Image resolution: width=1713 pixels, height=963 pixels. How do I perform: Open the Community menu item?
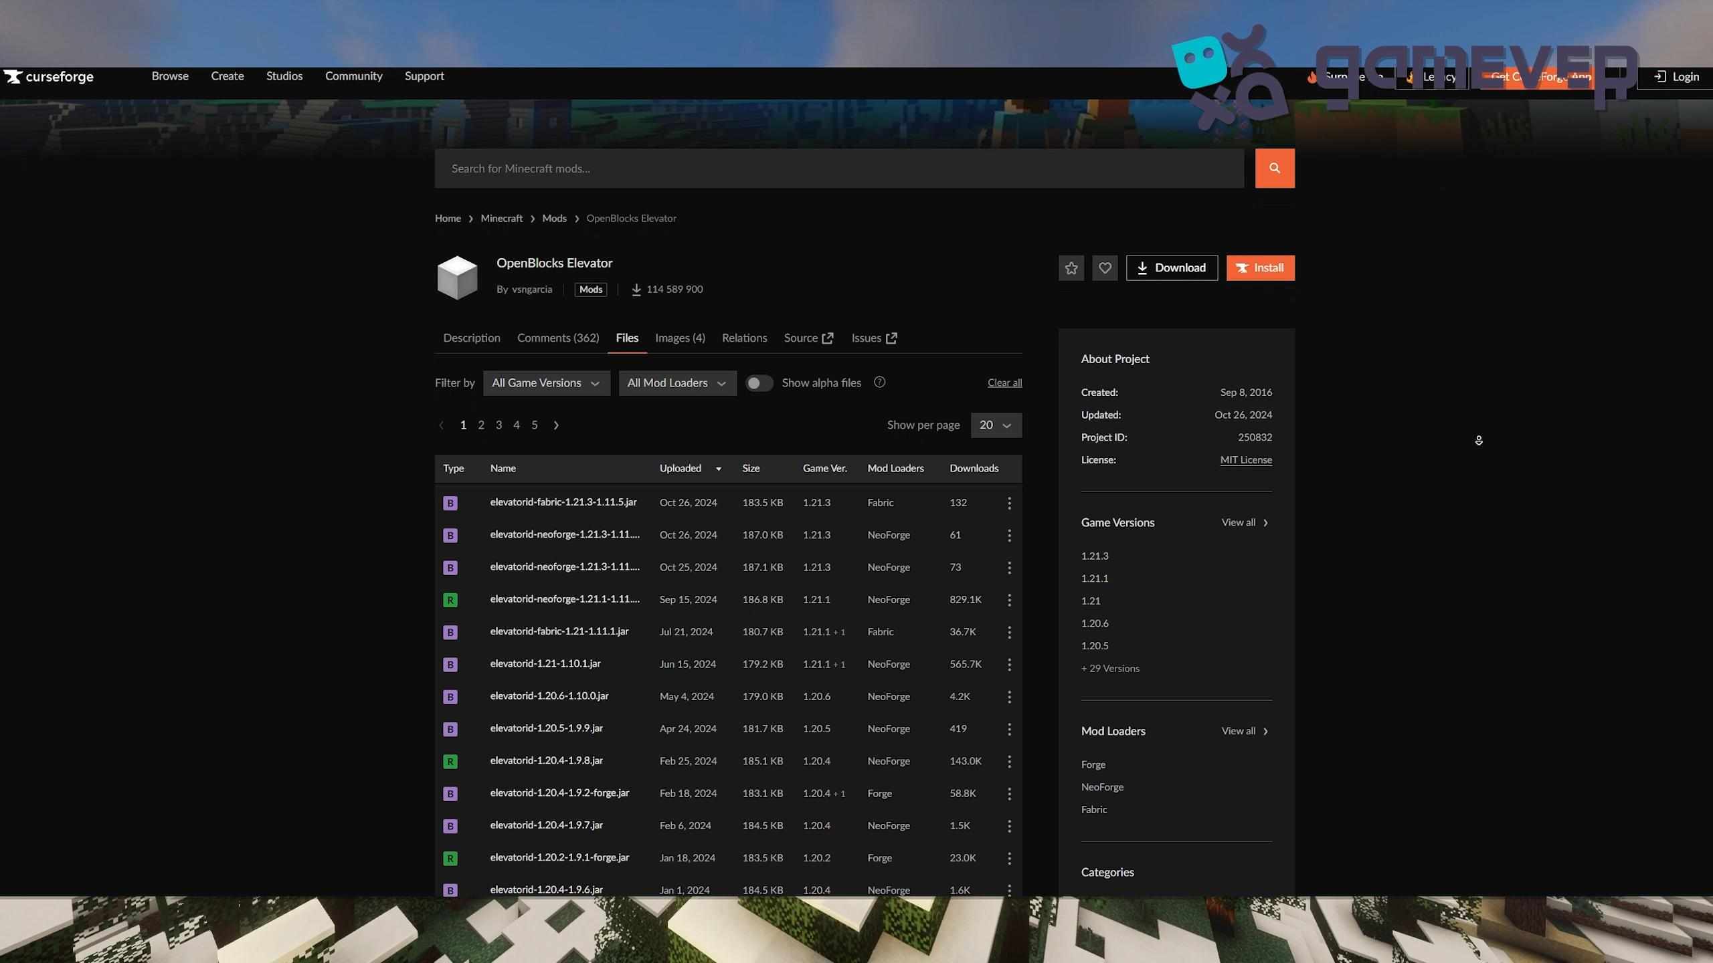click(x=353, y=76)
